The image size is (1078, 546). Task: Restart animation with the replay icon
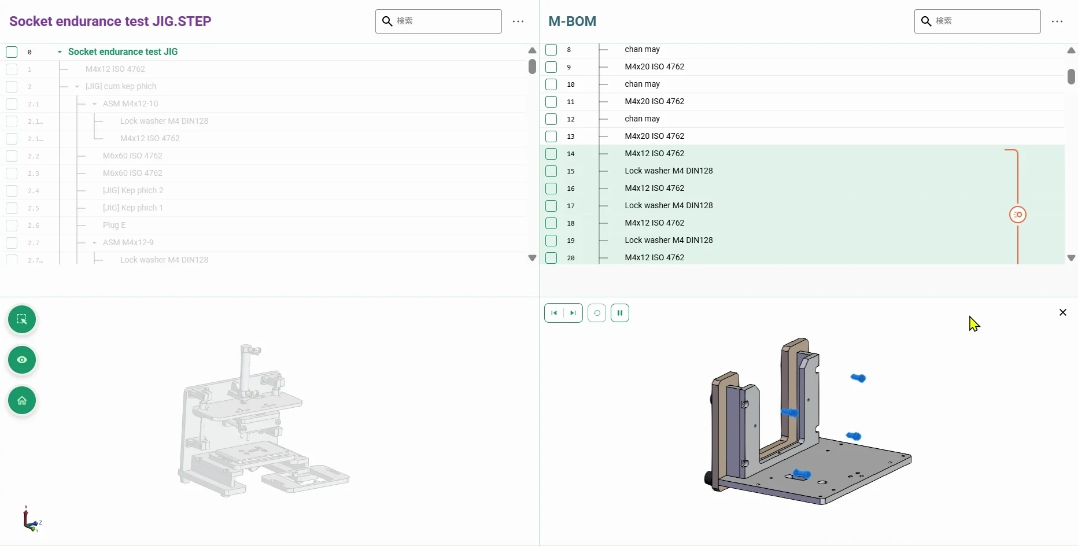597,313
